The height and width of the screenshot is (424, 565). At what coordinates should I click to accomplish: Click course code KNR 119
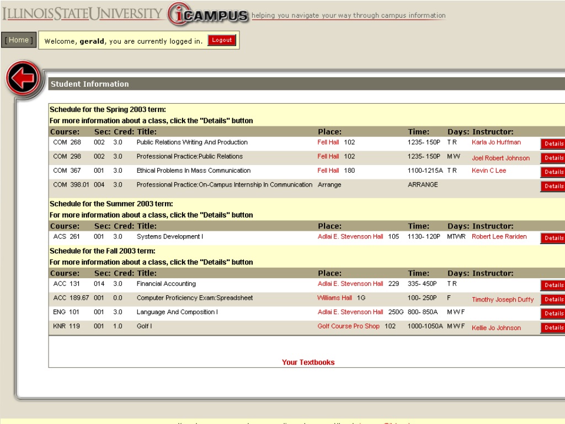[66, 326]
